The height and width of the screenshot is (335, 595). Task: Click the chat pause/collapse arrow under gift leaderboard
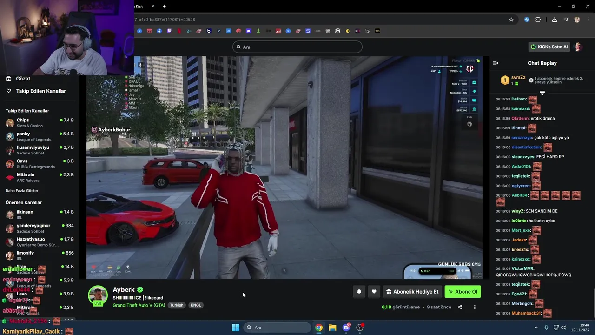[542, 93]
